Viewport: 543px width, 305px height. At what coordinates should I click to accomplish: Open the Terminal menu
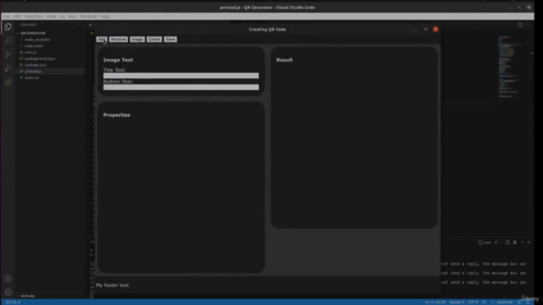(x=88, y=16)
